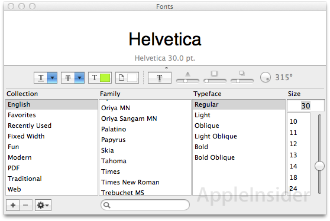The image size is (330, 221).
Task: Choose the Tahoma font family
Action: coord(145,161)
